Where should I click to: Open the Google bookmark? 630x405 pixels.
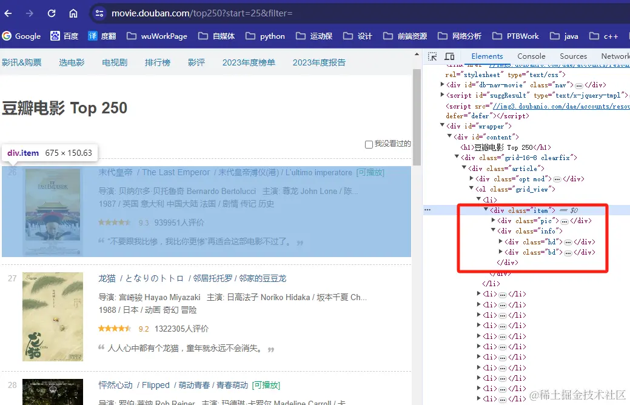(21, 36)
